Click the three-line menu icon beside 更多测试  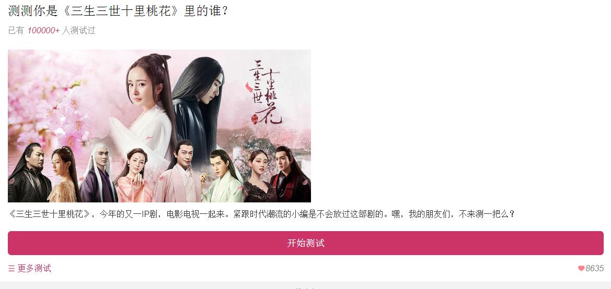pos(11,268)
